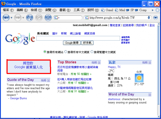Viewport: 161px width, 119px height.
Task: Open the 所有 56 相關的 news link
Action: pos(81,74)
